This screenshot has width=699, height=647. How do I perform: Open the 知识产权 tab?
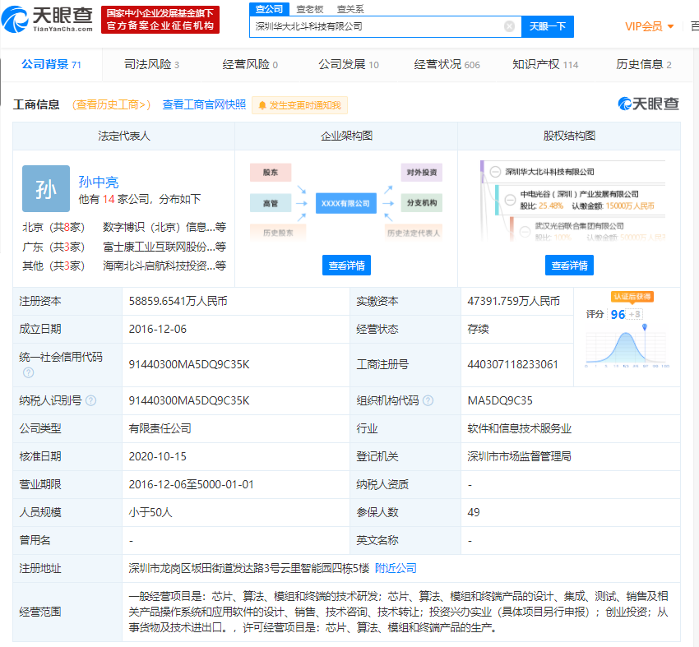tap(544, 64)
